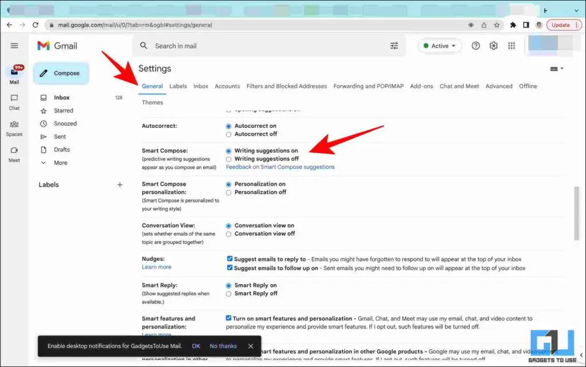Open the Drafts folder

click(x=62, y=150)
